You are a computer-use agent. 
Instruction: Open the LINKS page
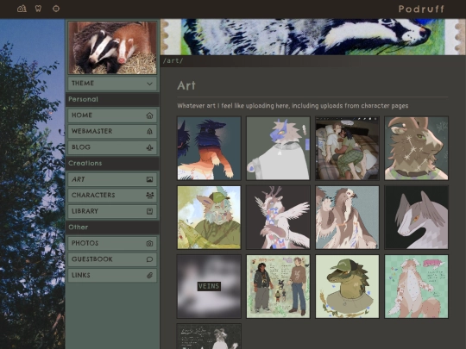click(x=112, y=276)
